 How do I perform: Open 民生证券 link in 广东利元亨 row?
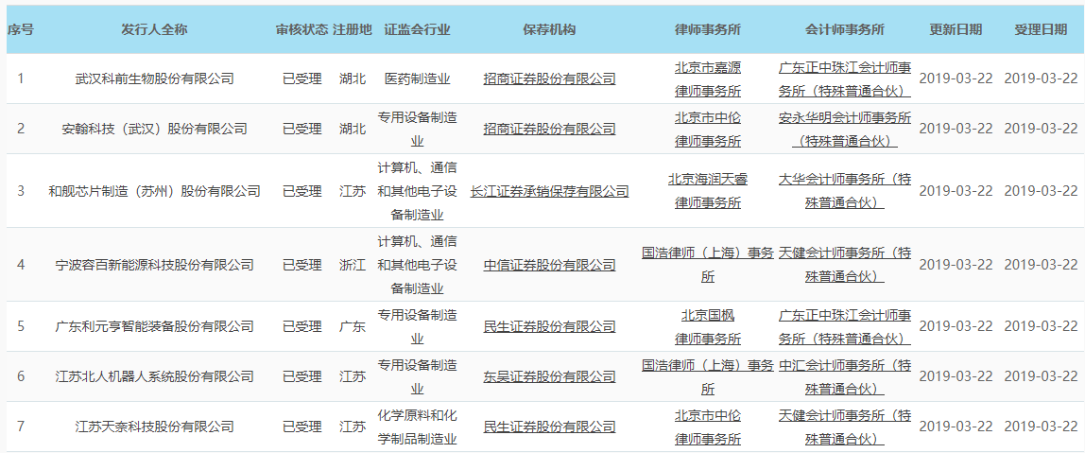coord(549,326)
